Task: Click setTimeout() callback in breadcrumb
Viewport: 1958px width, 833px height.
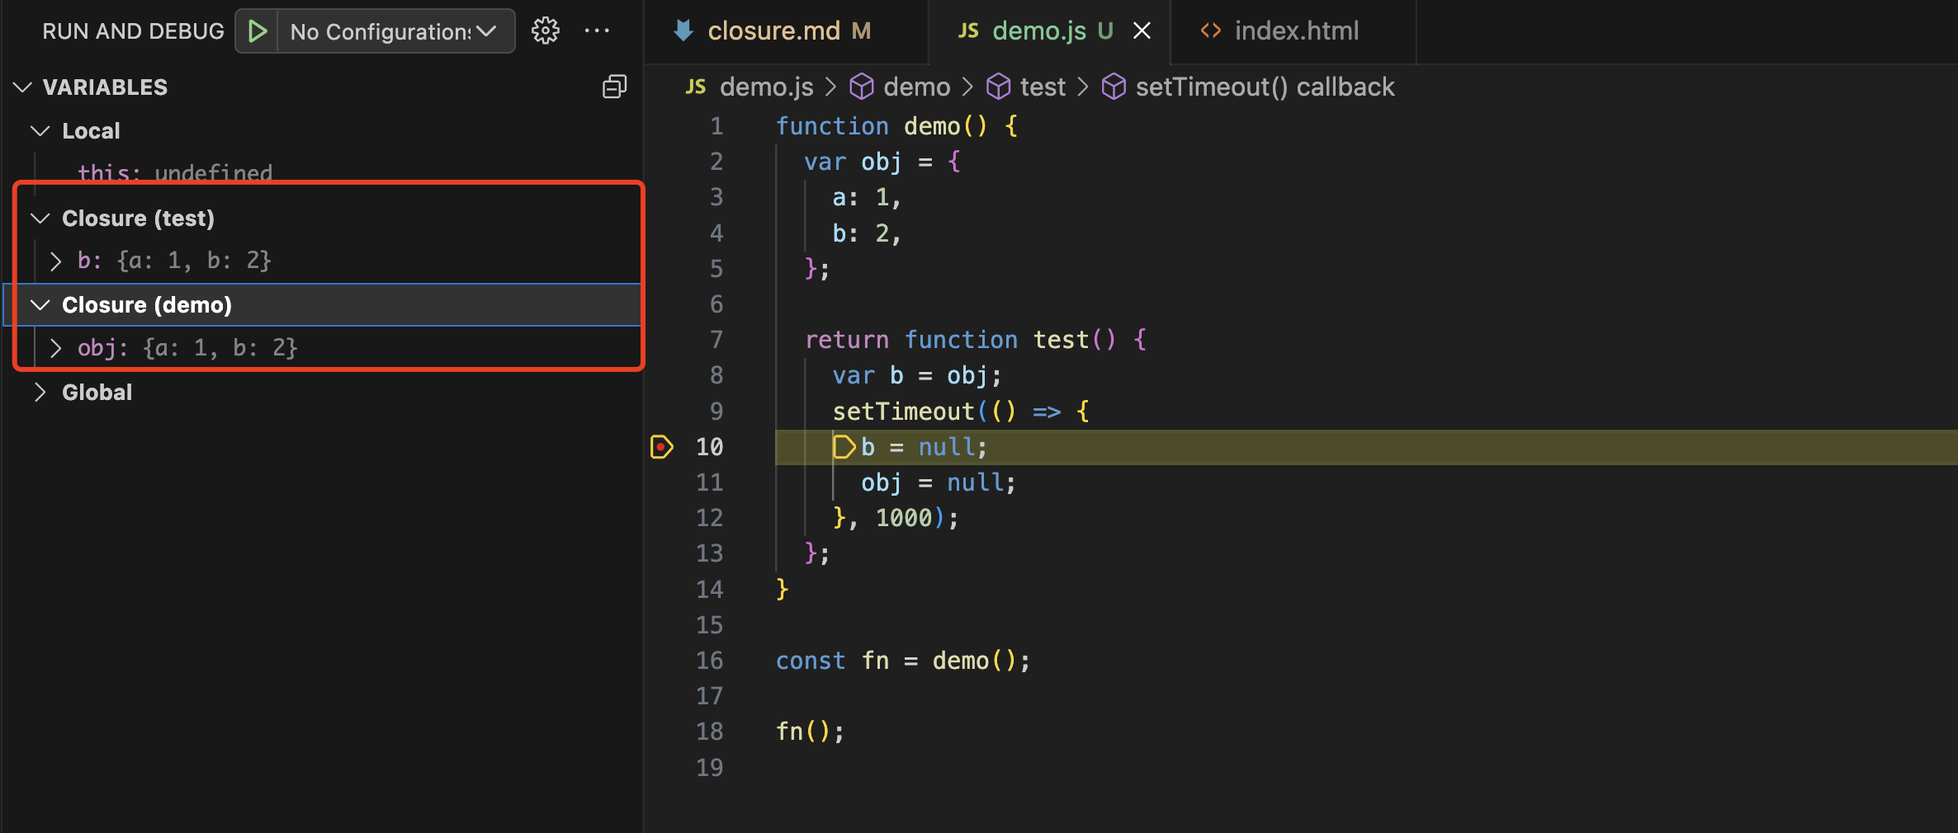Action: pyautogui.click(x=1265, y=87)
